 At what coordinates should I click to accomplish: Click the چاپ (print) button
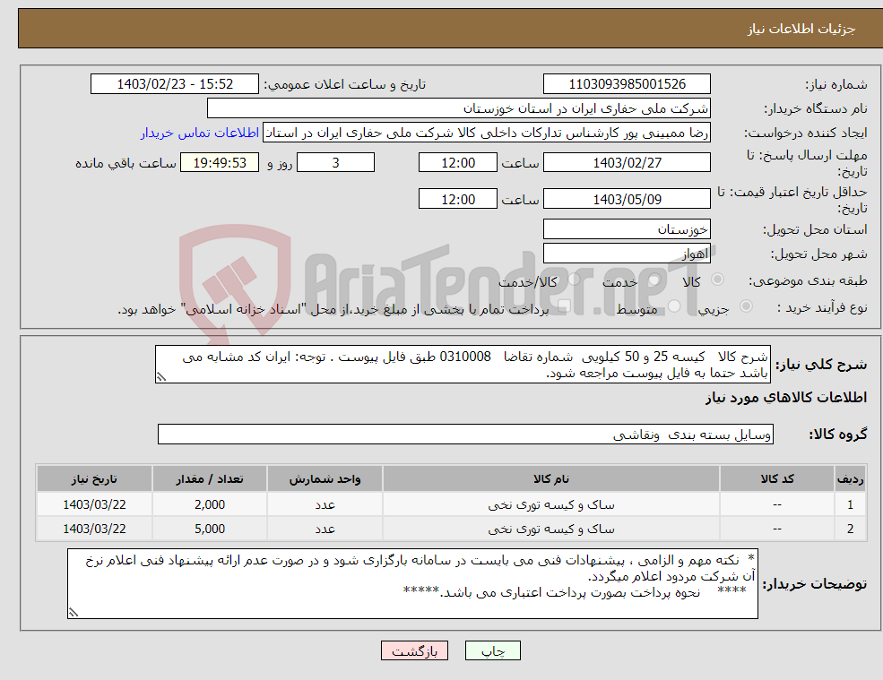point(493,650)
